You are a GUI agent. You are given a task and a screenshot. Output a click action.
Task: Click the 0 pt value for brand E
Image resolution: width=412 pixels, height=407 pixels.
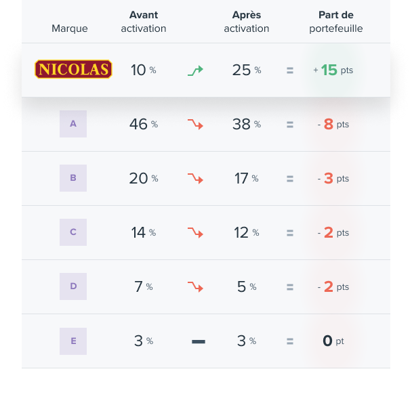333,341
